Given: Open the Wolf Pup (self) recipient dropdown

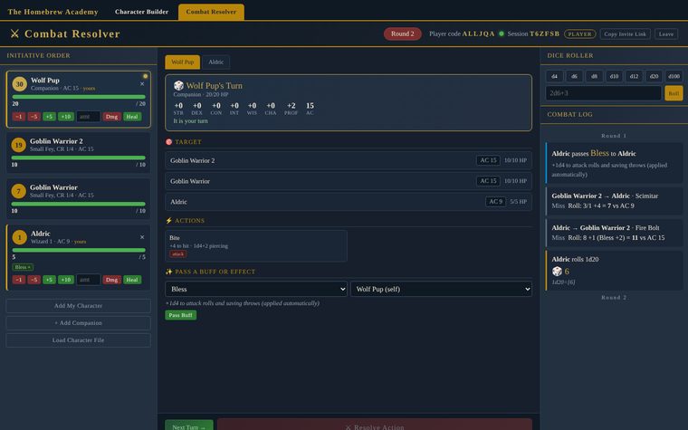Looking at the screenshot, I should coord(441,289).
